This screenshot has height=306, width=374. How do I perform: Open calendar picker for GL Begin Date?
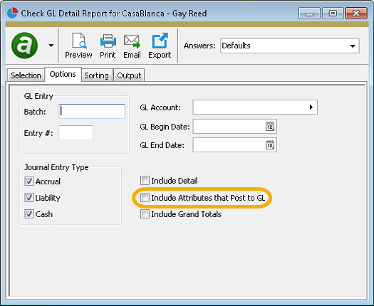[x=270, y=126]
